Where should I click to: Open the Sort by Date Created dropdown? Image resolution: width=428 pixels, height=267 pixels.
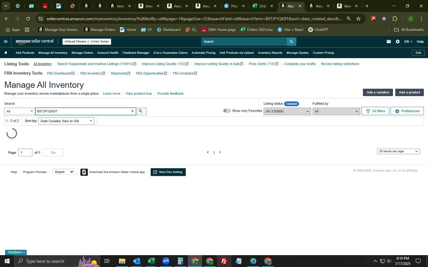tap(66, 121)
